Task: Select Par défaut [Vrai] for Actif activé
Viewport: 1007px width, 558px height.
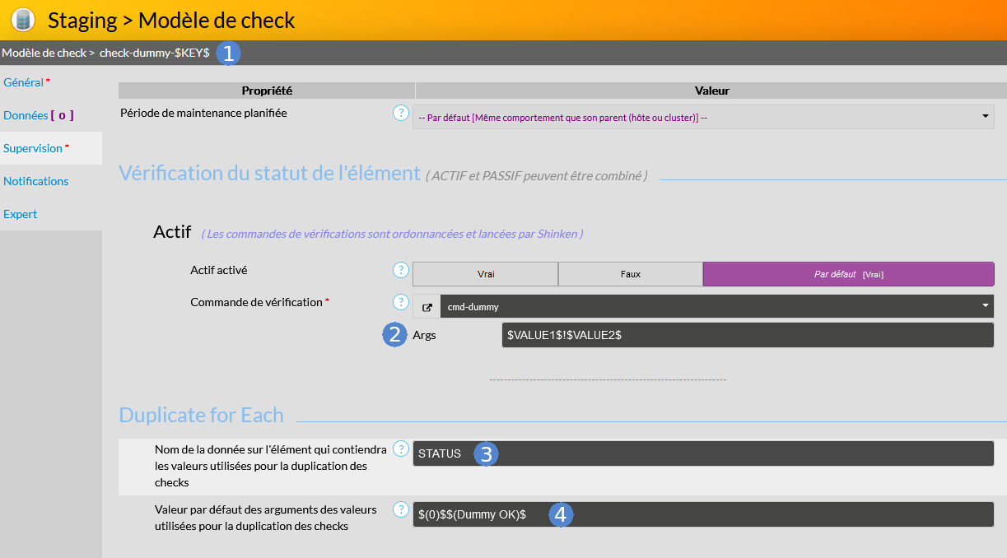Action: (x=848, y=274)
